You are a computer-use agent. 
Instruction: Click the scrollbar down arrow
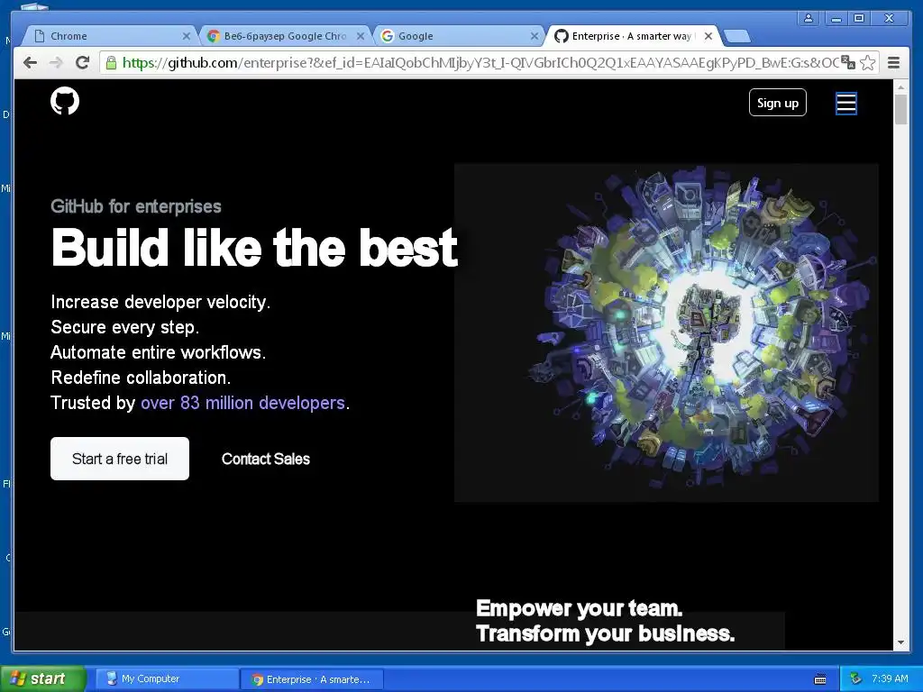pos(900,642)
